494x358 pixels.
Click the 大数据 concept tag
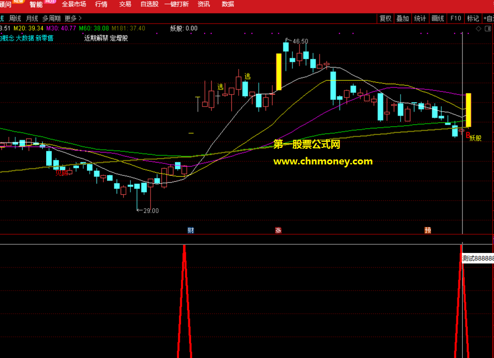[25, 38]
